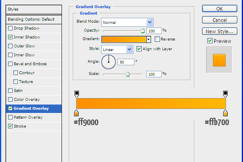
Task: Open the New Style dialog
Action: tap(220, 31)
